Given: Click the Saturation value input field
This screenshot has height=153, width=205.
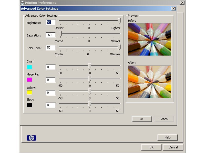Looking at the screenshot, I should point(51,35).
